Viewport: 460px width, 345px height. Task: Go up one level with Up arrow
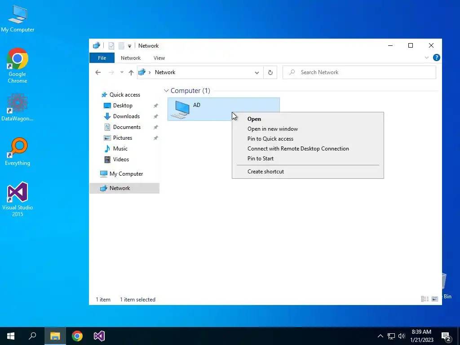[131, 72]
